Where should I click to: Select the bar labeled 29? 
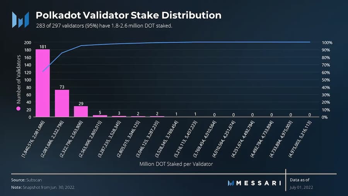81,111
